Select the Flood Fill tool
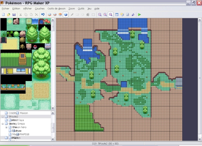This screenshot has height=146, width=202. [88, 15]
